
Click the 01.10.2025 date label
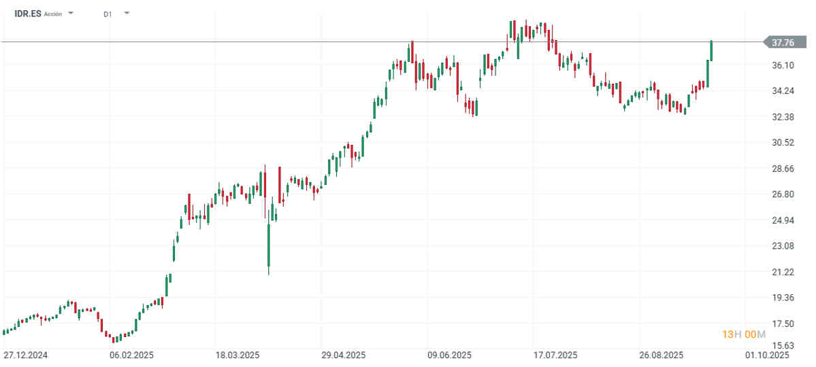pyautogui.click(x=767, y=355)
